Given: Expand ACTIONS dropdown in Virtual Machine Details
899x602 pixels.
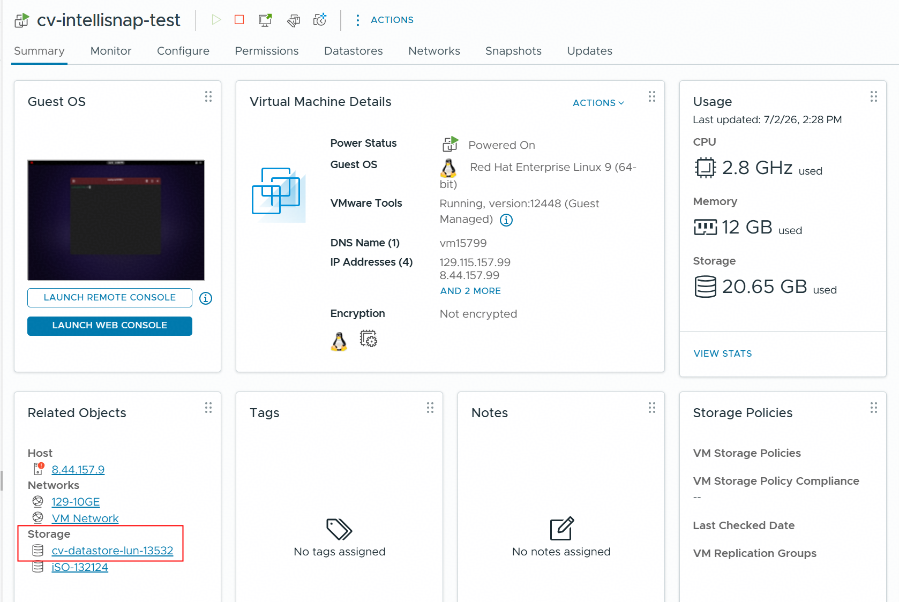Looking at the screenshot, I should (x=598, y=103).
